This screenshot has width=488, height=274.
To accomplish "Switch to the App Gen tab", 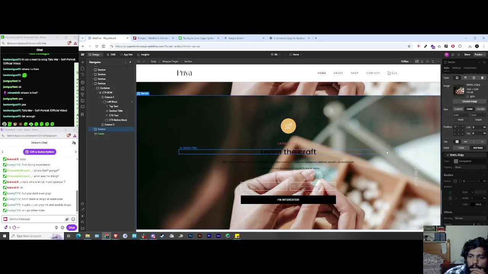I will pos(126,54).
